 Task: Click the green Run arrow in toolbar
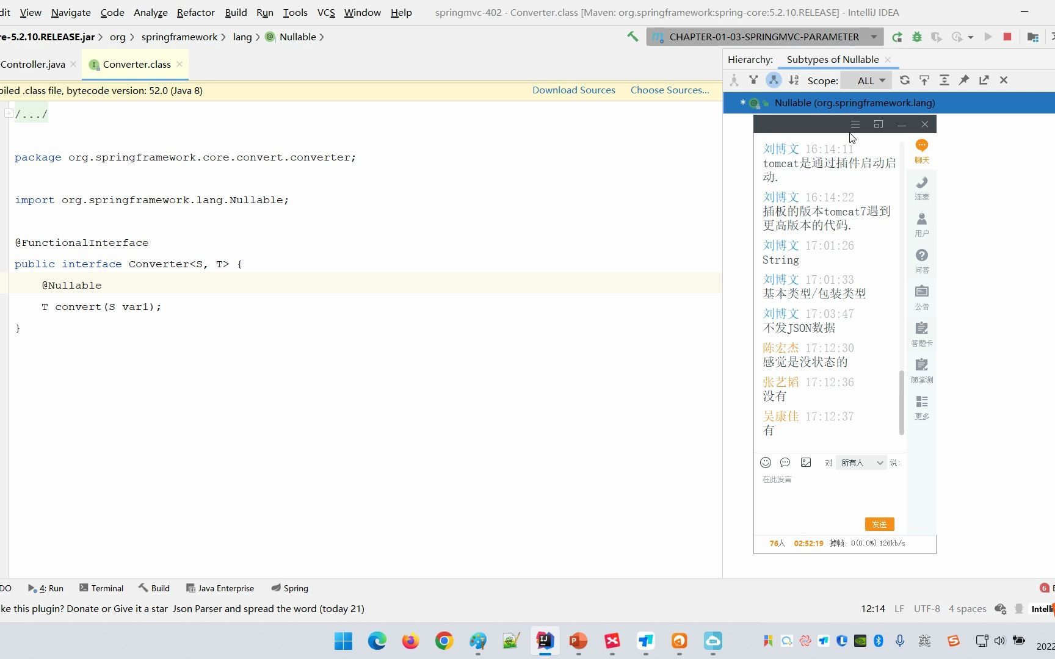[988, 37]
